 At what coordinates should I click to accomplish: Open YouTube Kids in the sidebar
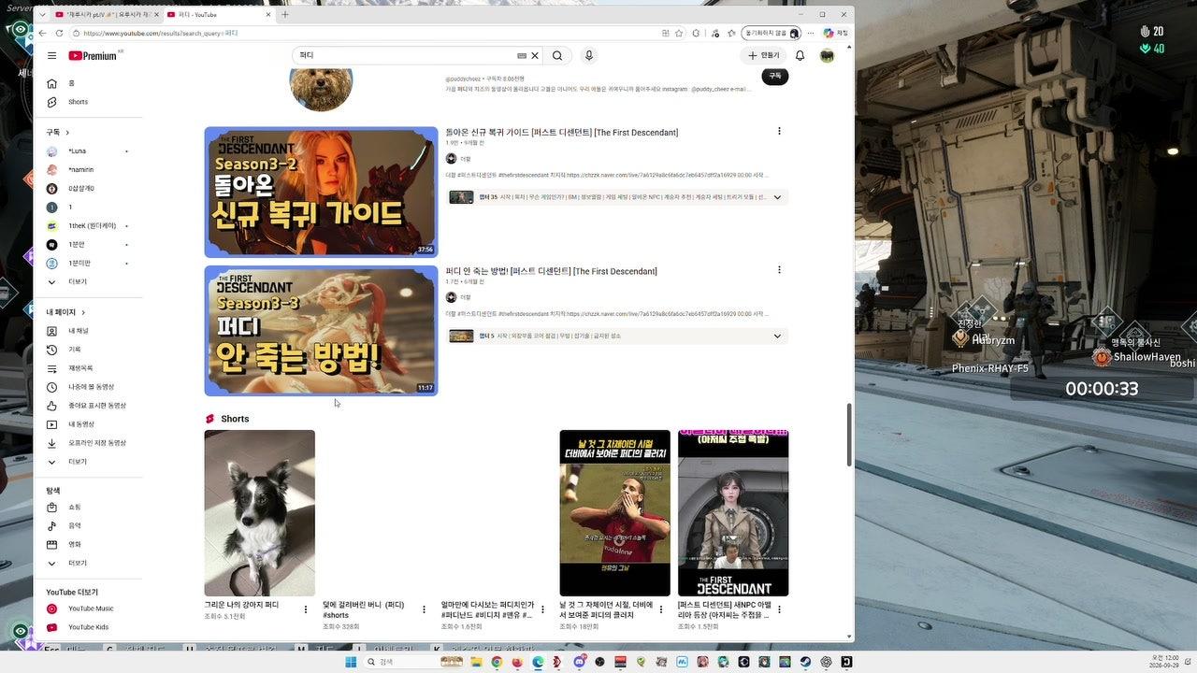[x=88, y=628]
